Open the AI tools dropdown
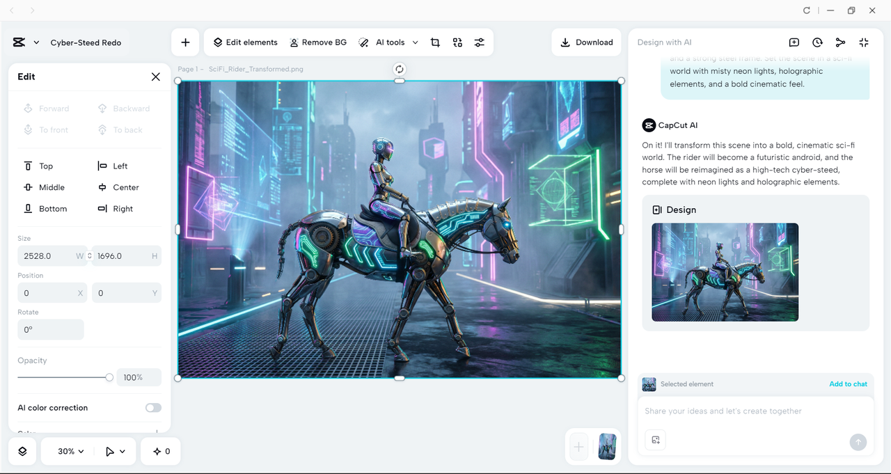 (388, 42)
